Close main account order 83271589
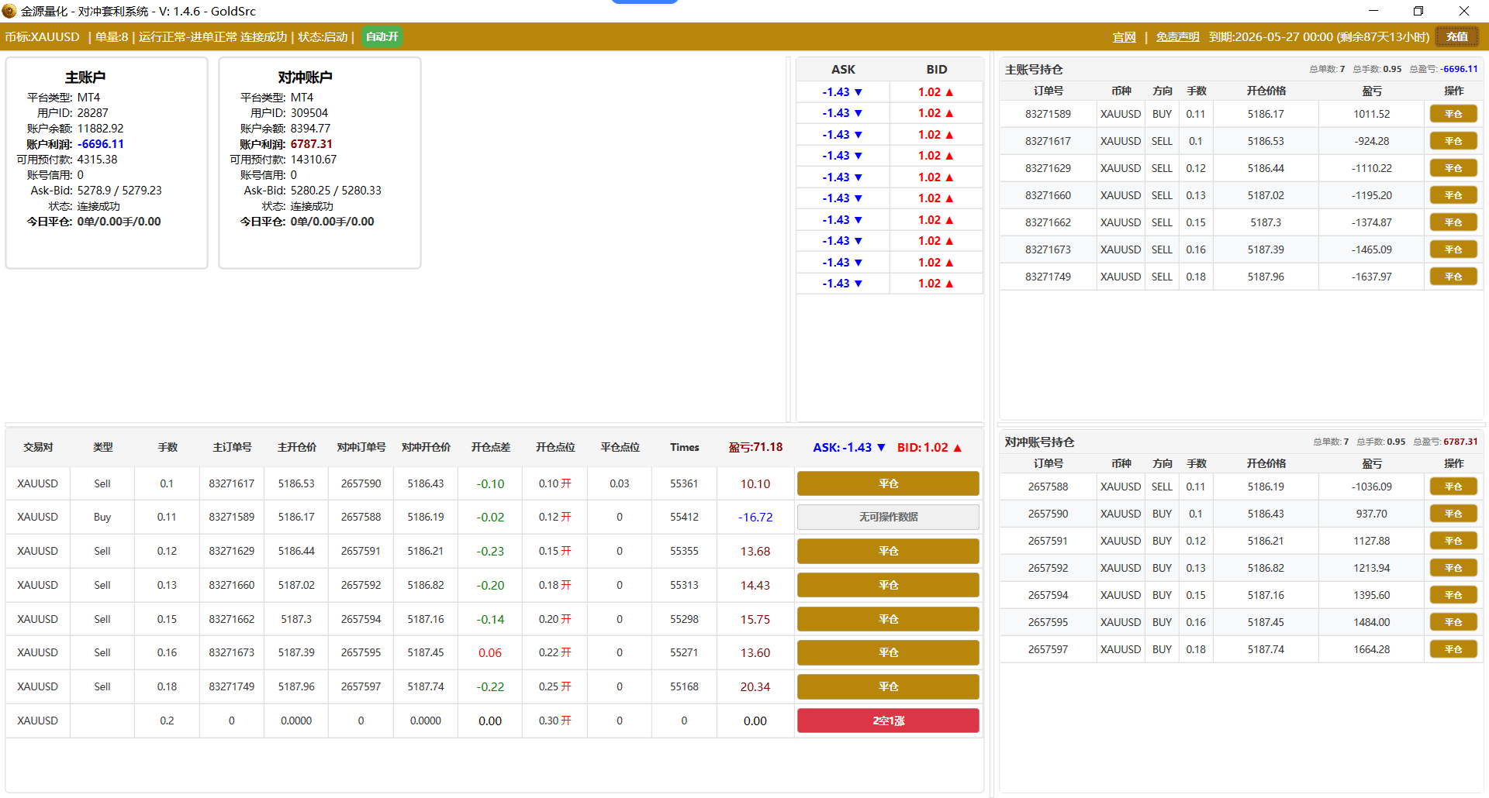This screenshot has width=1489, height=798. tap(1453, 114)
